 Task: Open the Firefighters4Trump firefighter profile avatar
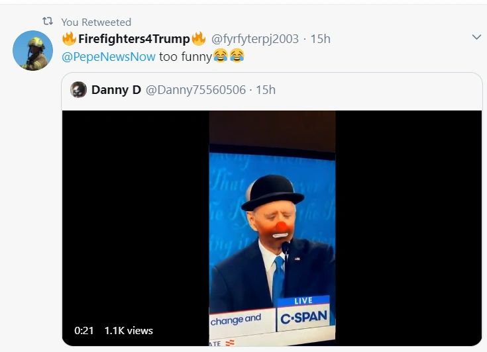click(x=32, y=50)
